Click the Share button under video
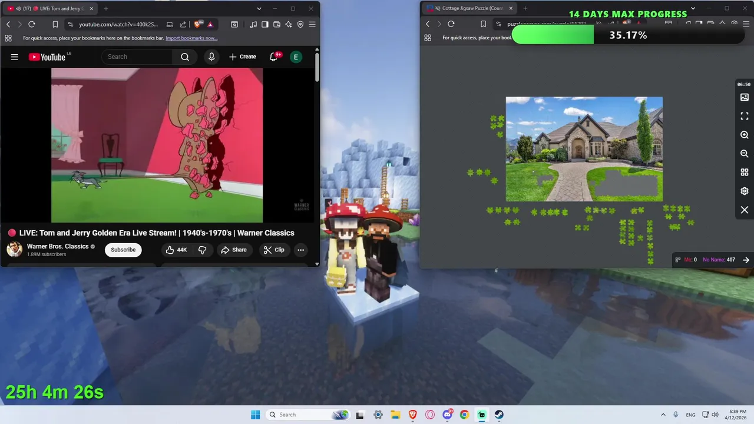This screenshot has height=424, width=754. [234, 250]
